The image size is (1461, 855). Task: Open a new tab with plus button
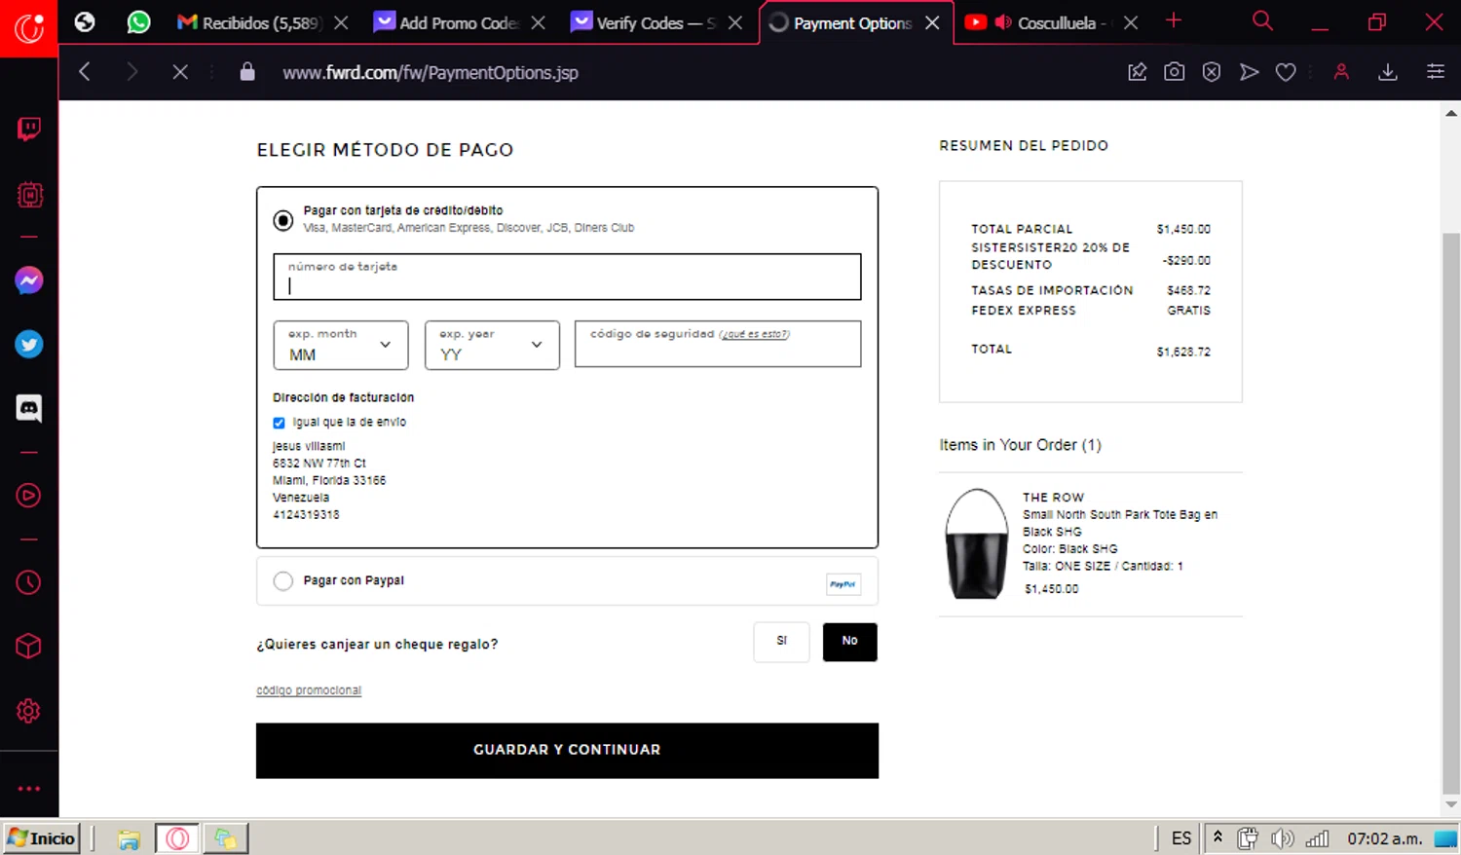(x=1174, y=20)
